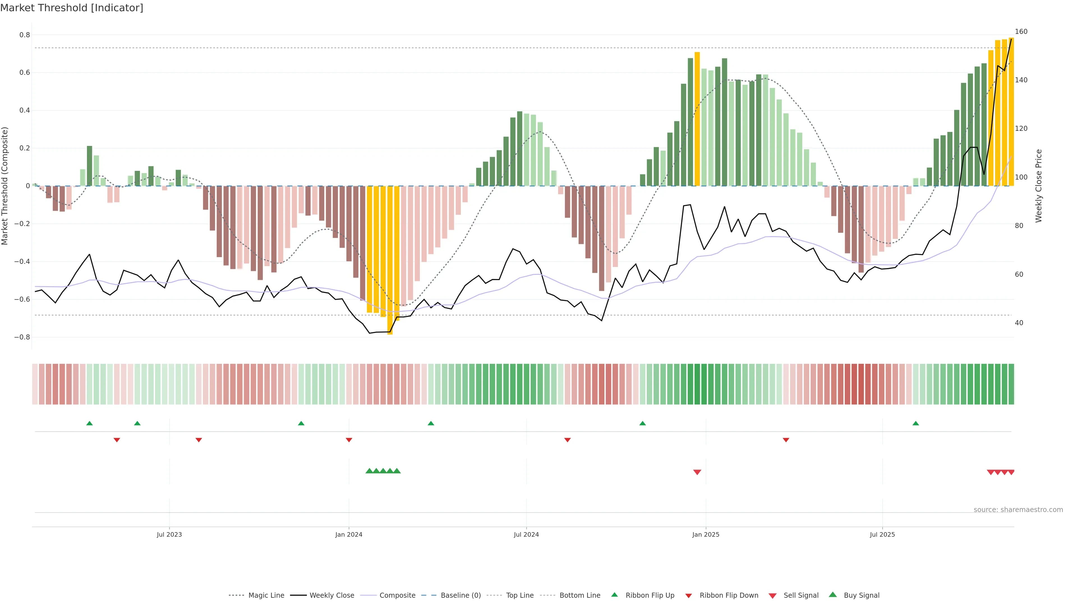Image resolution: width=1077 pixels, height=605 pixels.
Task: Click the lone Sell Signal marker before Jan 2025
Action: 697,472
